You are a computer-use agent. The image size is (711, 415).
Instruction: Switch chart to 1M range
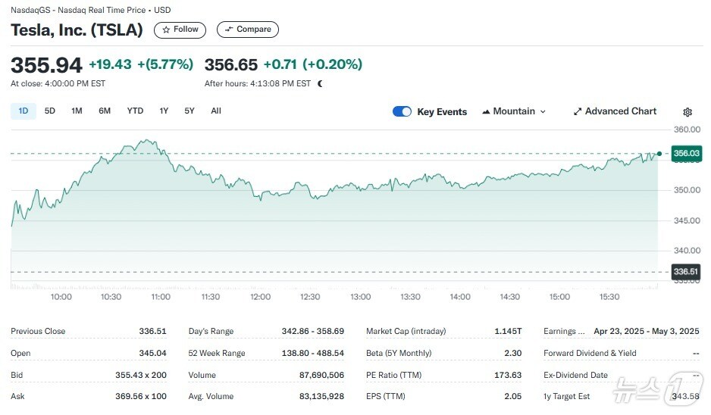click(77, 111)
